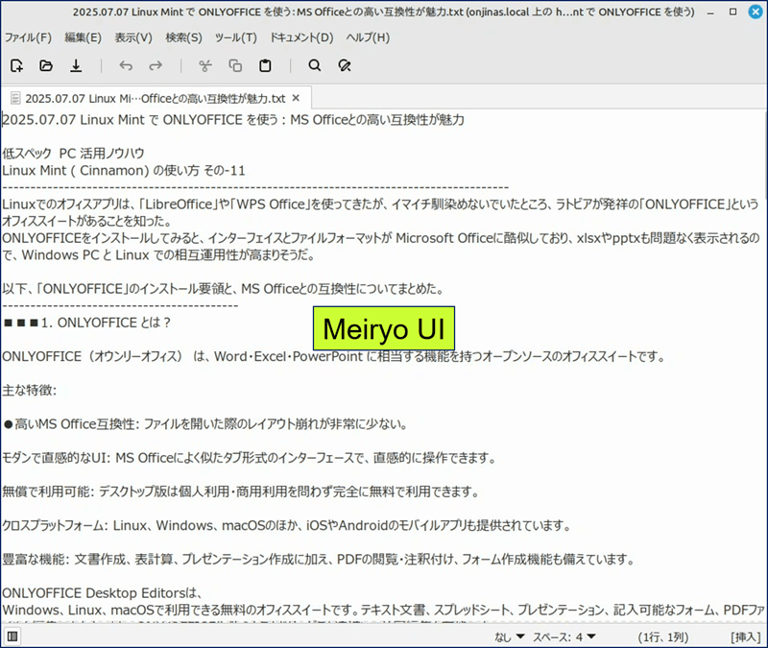Screen dimensions: 768x648
Task: Click the [挿入] insert mode indicator
Action: tap(746, 636)
